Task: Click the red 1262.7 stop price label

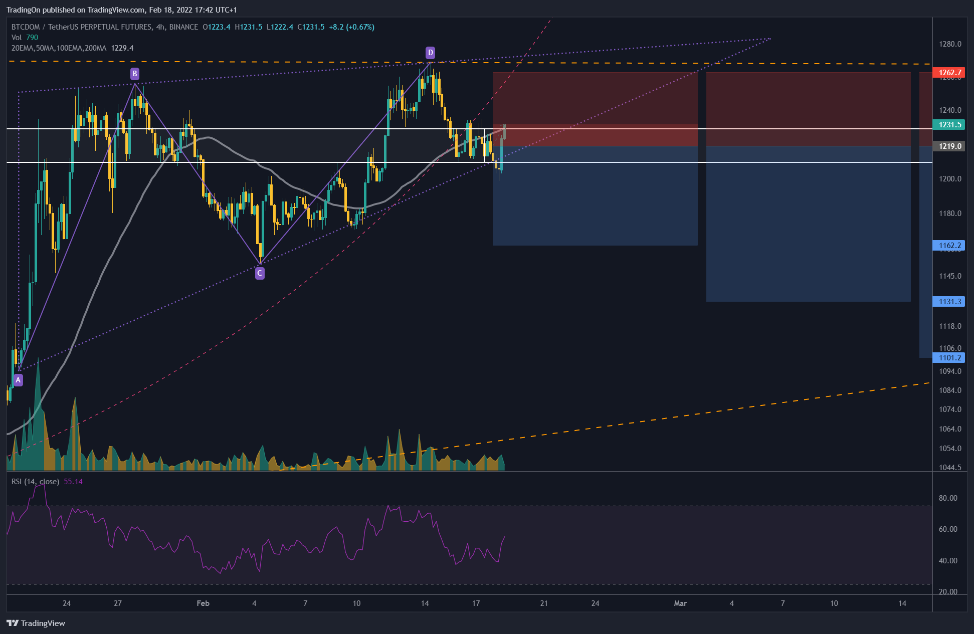Action: pos(948,73)
